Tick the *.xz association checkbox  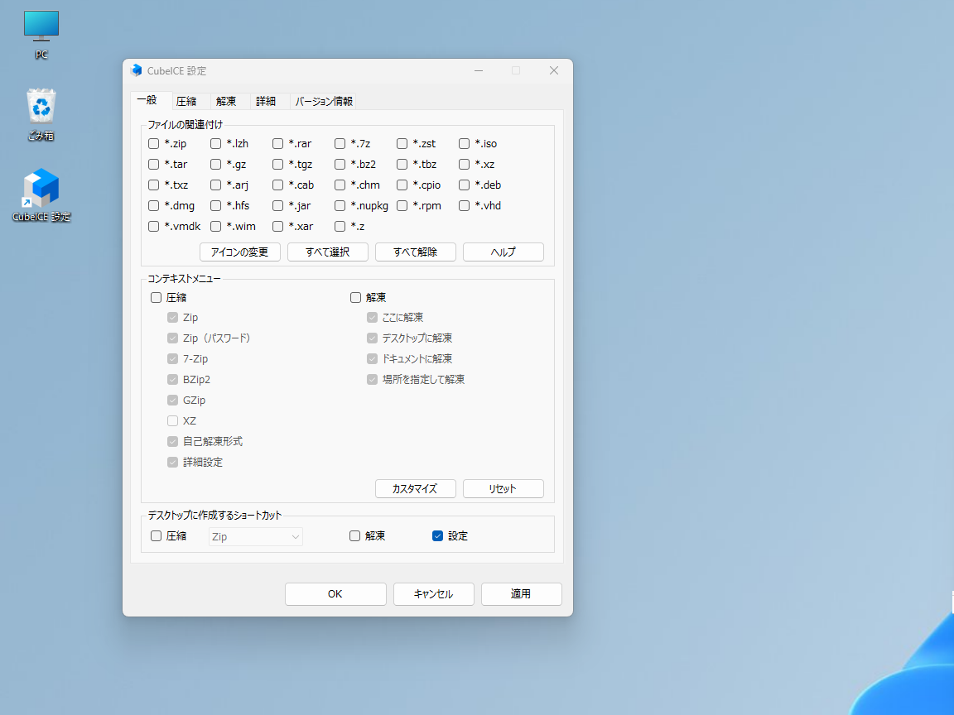pyautogui.click(x=464, y=164)
